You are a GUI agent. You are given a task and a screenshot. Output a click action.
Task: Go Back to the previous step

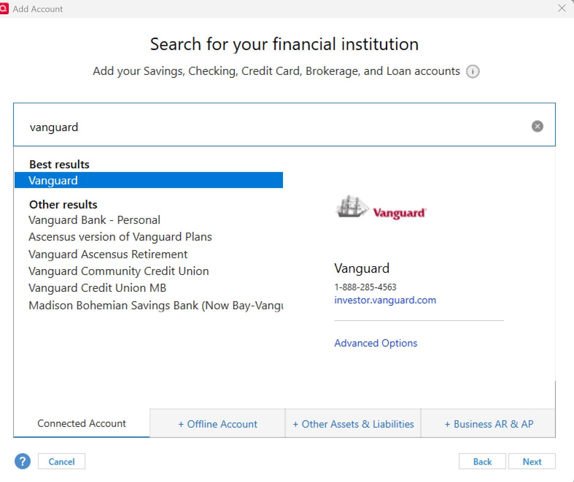point(482,462)
